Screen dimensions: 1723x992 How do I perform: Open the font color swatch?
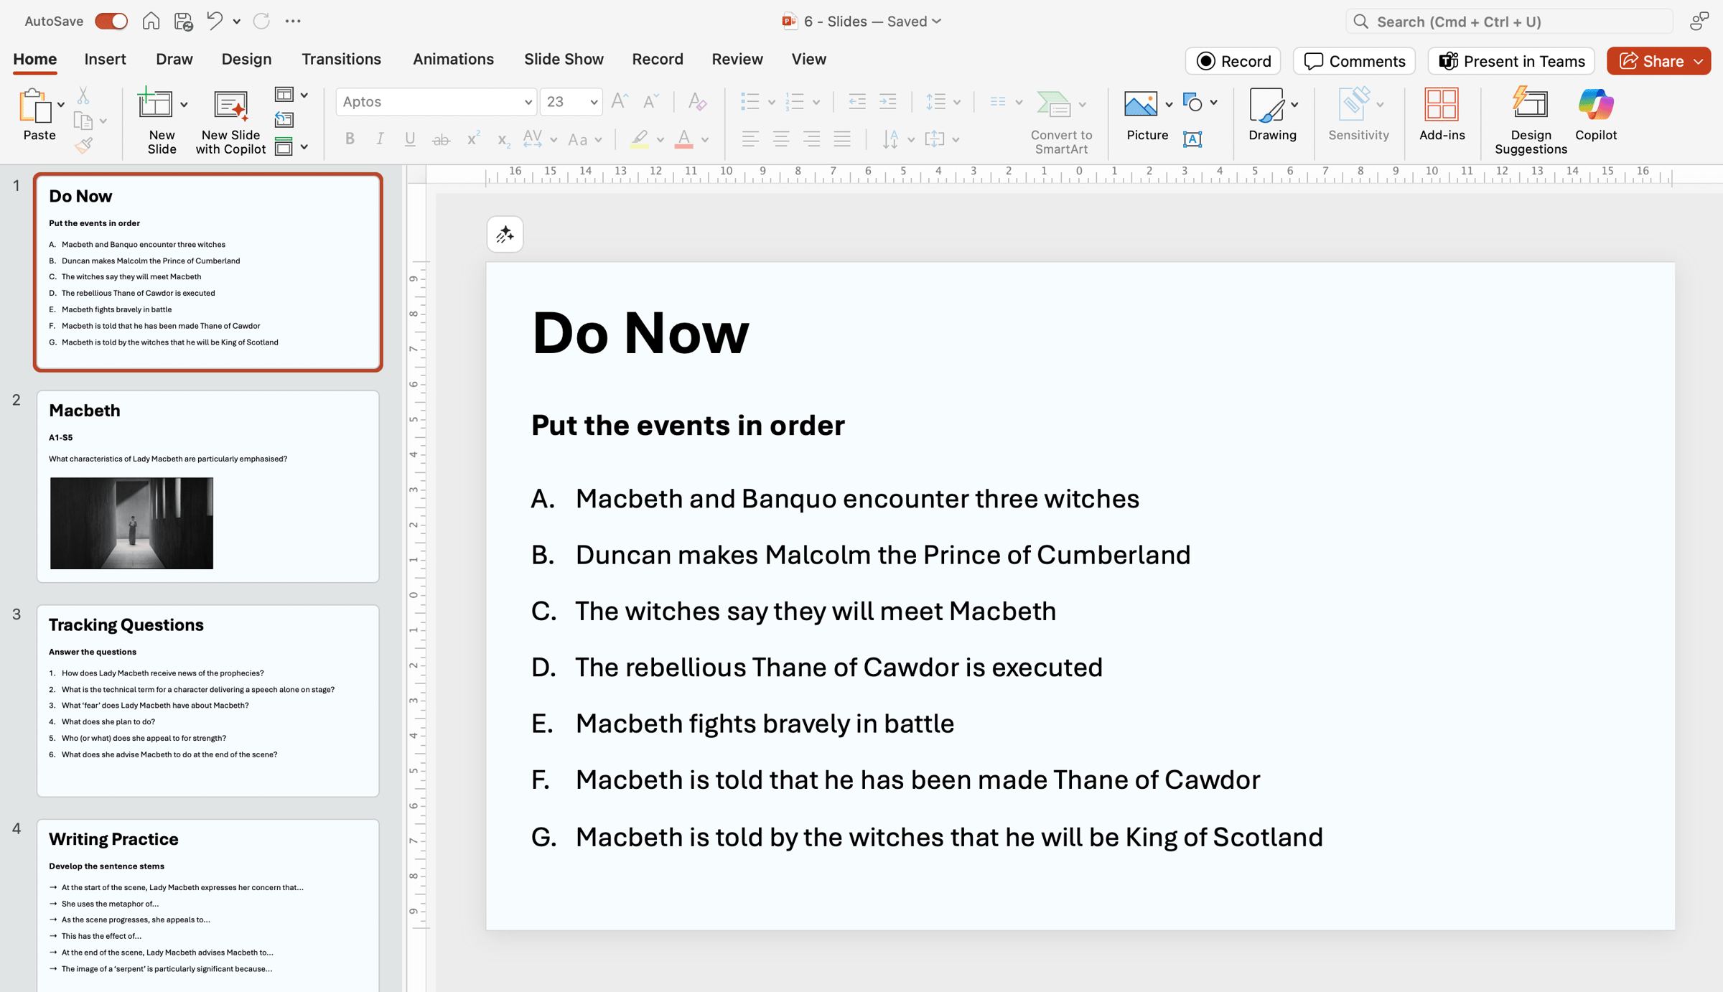tap(683, 139)
